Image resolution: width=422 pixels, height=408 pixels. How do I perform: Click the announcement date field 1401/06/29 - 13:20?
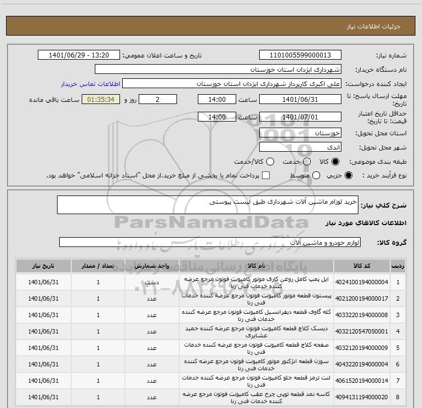[x=79, y=55]
